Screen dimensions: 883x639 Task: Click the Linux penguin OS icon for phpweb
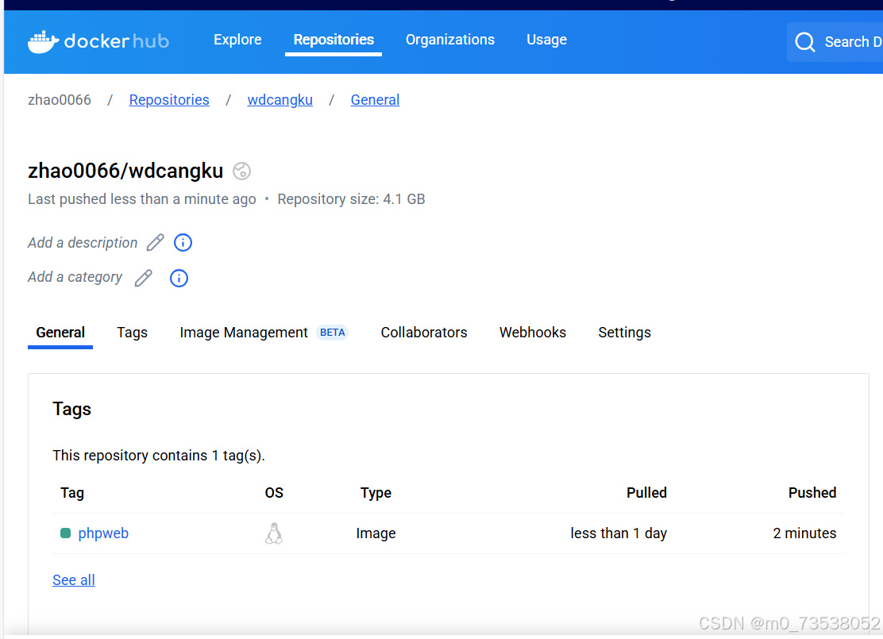[x=274, y=533]
